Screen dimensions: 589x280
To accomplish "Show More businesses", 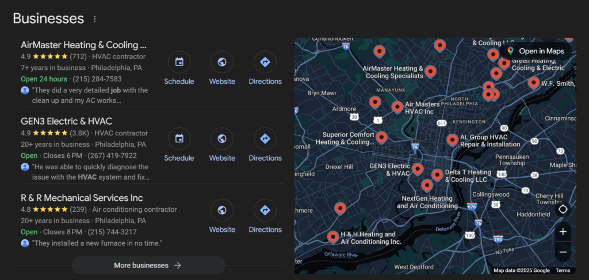I will click(x=148, y=266).
